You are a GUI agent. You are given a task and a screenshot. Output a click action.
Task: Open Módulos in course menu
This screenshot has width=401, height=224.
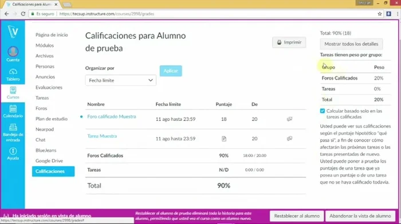[x=45, y=45]
